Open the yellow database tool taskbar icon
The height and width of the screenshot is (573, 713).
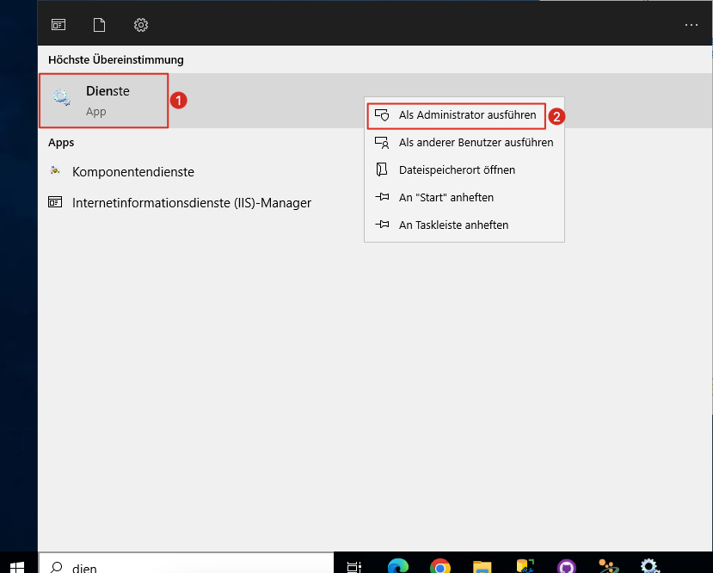click(525, 566)
